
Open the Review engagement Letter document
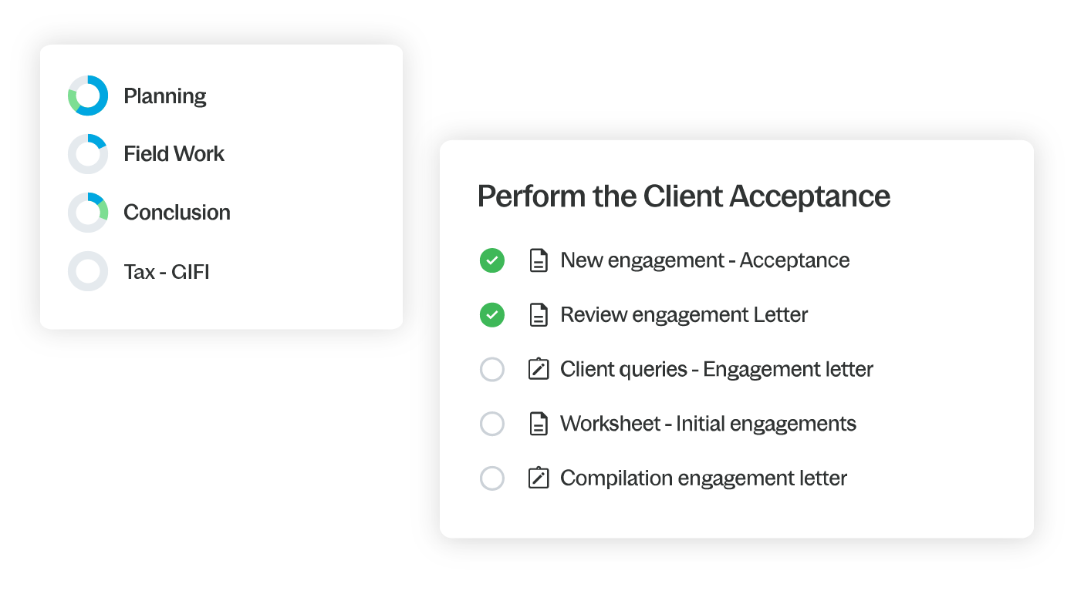[x=684, y=315]
